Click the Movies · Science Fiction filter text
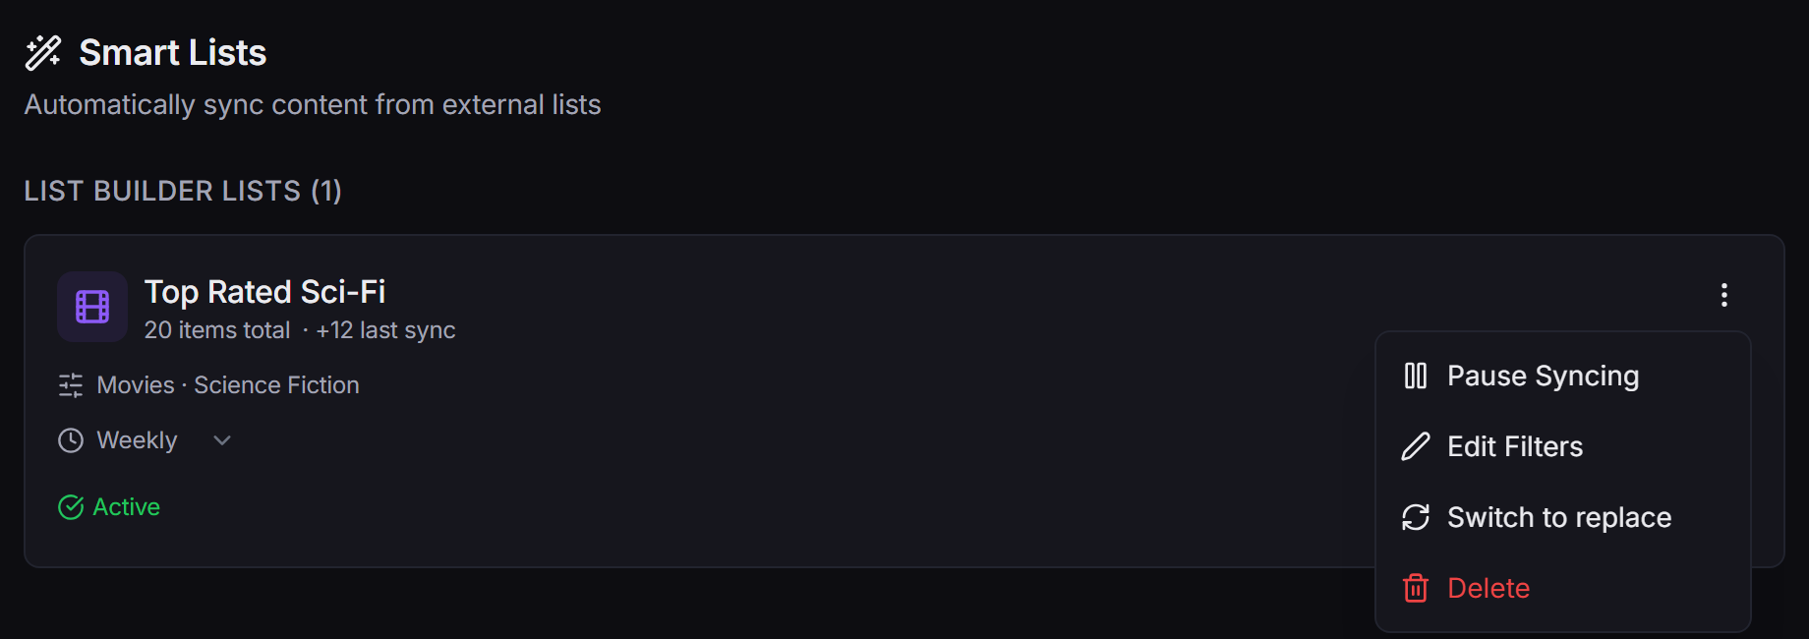Viewport: 1809px width, 639px height. 228,385
